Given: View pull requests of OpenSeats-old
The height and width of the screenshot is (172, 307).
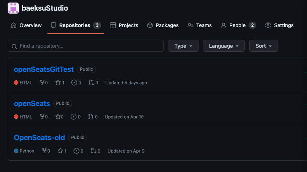Looking at the screenshot, I should pos(96,151).
